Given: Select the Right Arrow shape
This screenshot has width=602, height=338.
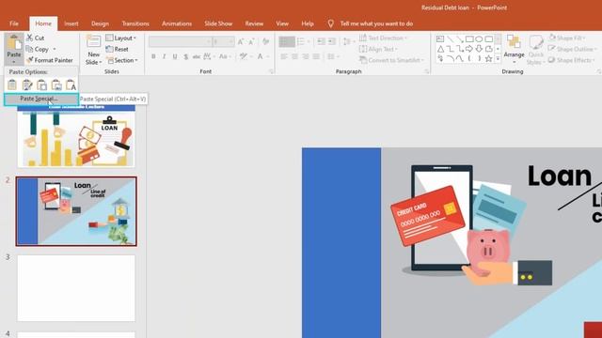Looking at the screenshot, I should click(x=469, y=49).
